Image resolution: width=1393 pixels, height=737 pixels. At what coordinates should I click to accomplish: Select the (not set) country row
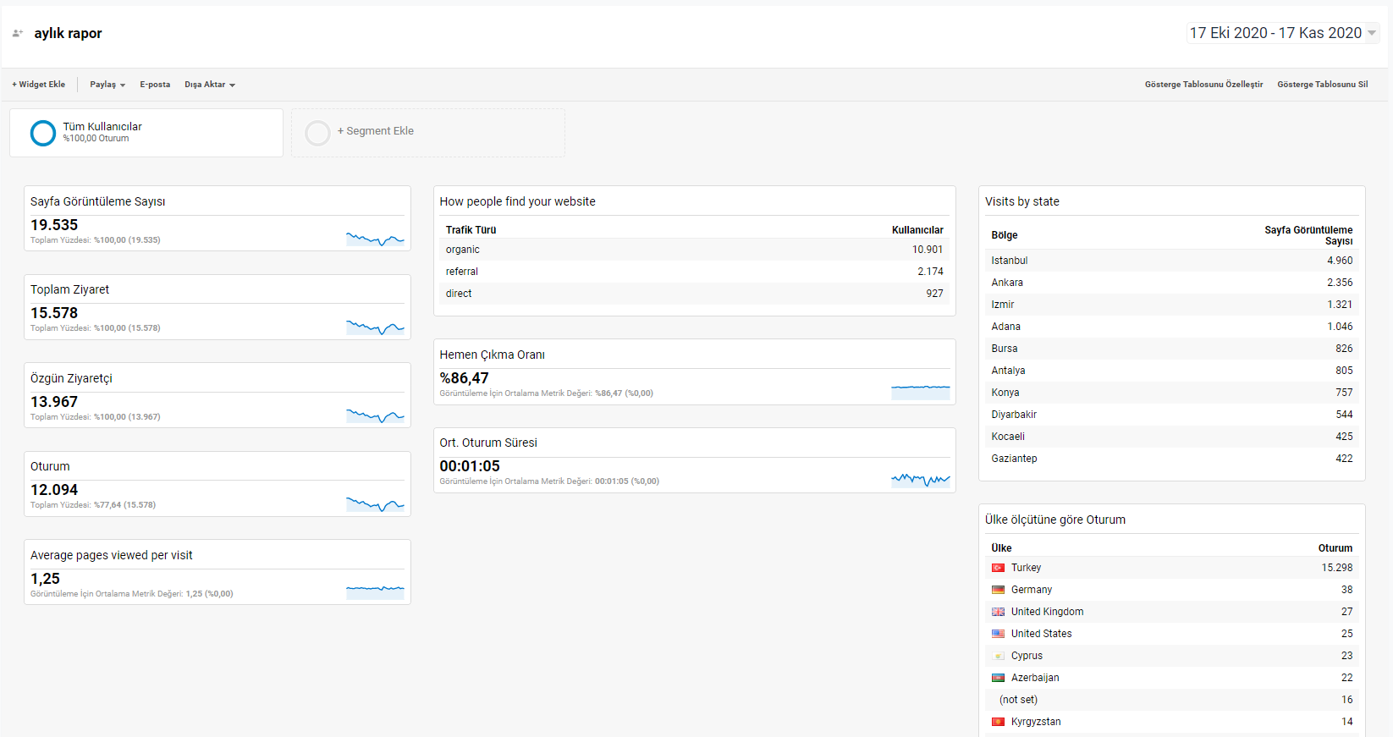(1172, 700)
